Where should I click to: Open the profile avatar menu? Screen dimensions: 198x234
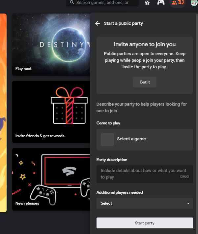coord(194,3)
